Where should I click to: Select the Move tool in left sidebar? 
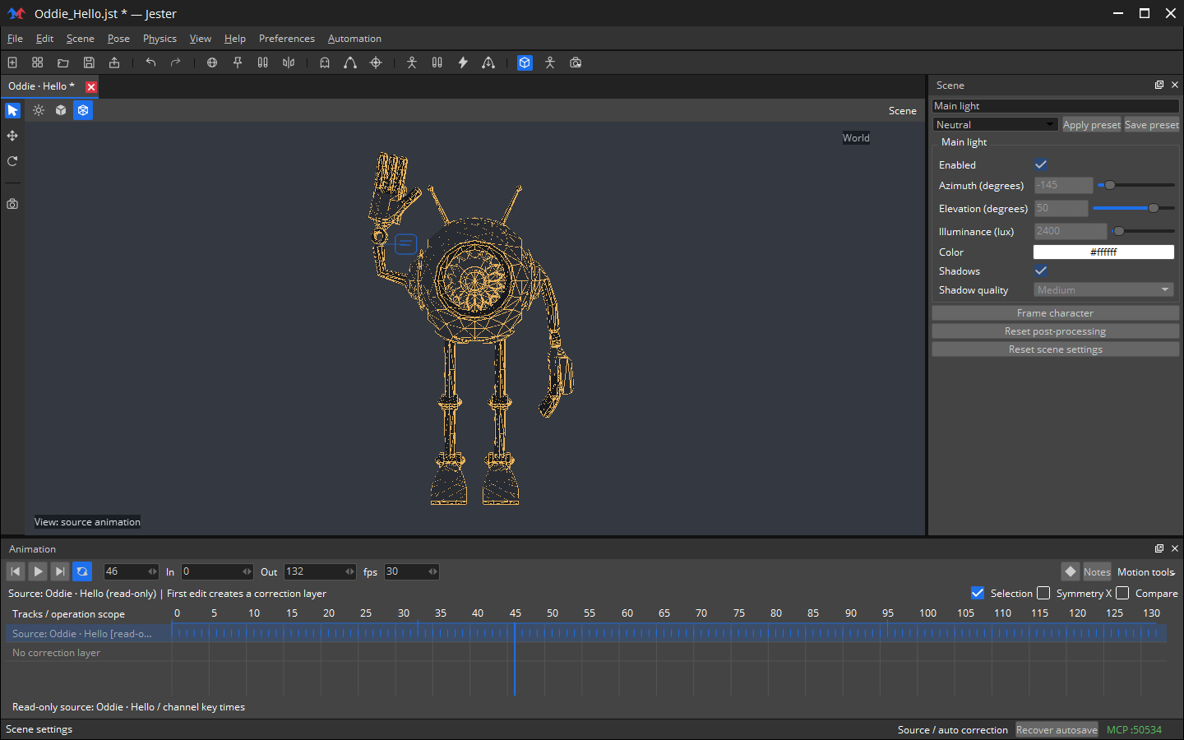(x=12, y=136)
